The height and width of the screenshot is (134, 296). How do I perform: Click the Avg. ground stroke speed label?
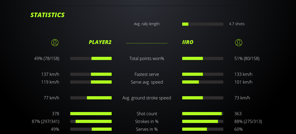click(x=147, y=98)
